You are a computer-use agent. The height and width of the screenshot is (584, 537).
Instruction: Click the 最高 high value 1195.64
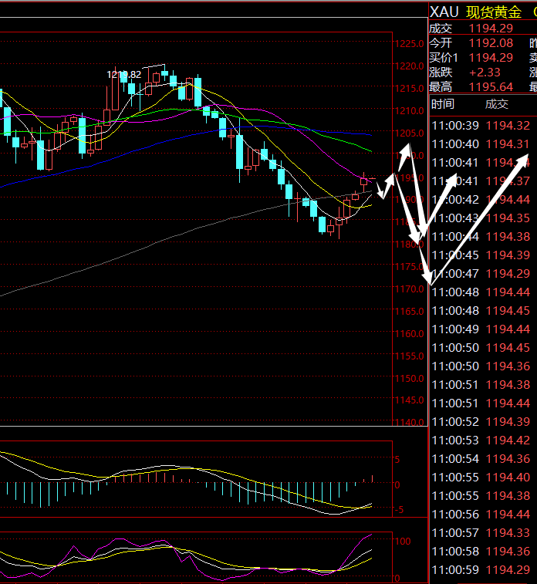click(491, 87)
